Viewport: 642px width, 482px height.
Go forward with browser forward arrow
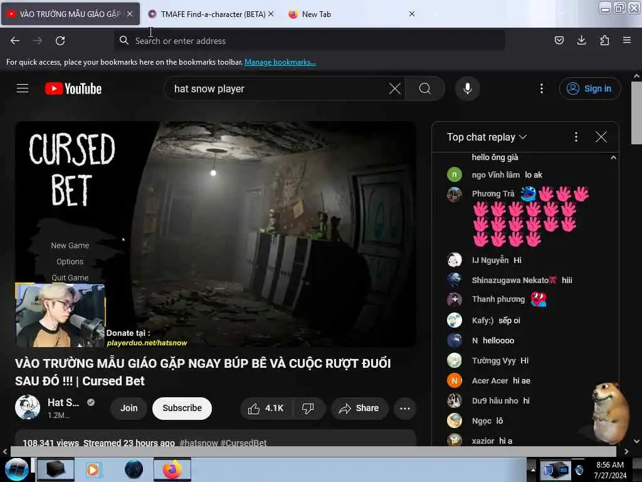point(38,41)
